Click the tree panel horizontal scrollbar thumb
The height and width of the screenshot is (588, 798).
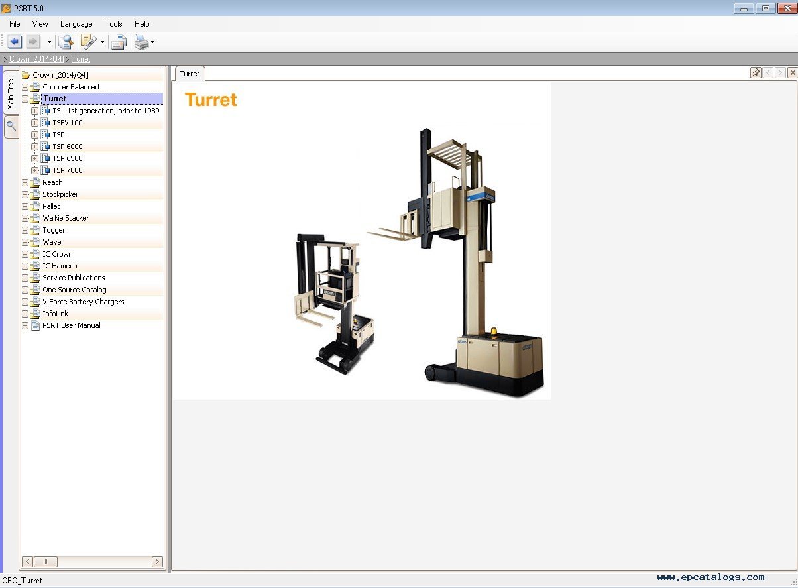45,562
